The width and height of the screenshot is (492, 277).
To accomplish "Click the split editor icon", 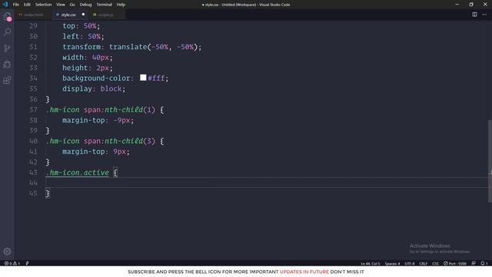I will pos(474,15).
